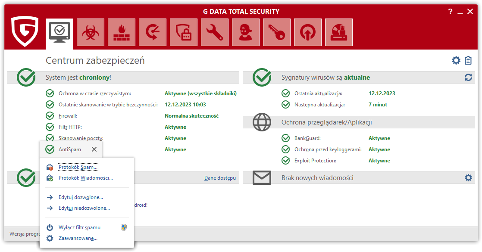Click Normalna skuteczność status text
Viewport: 482px width, 252px height.
pos(191,116)
